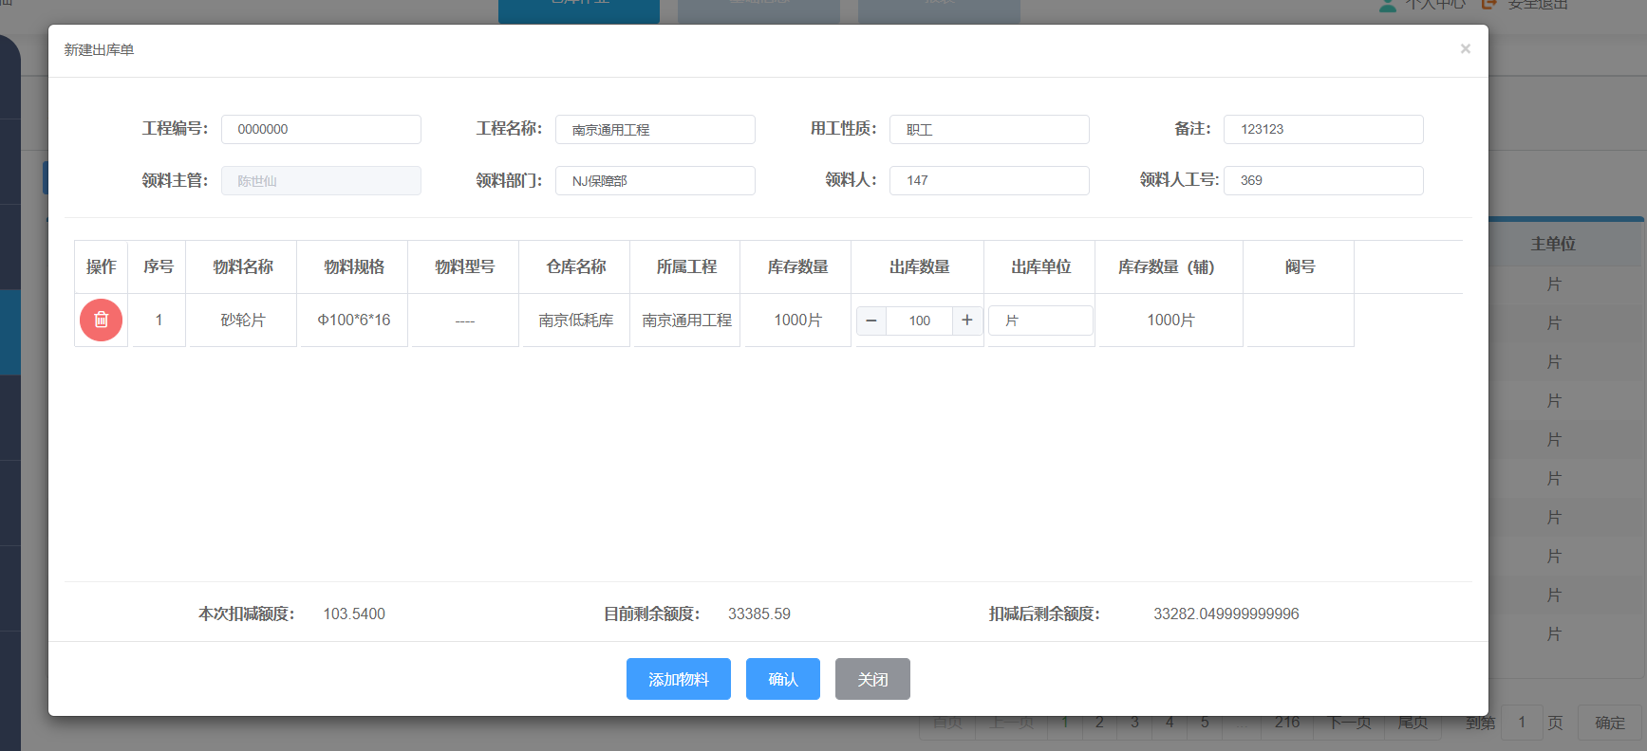Open the 出库单位 unit dropdown

1040,321
